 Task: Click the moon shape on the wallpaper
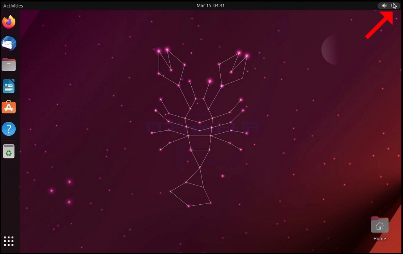(330, 50)
